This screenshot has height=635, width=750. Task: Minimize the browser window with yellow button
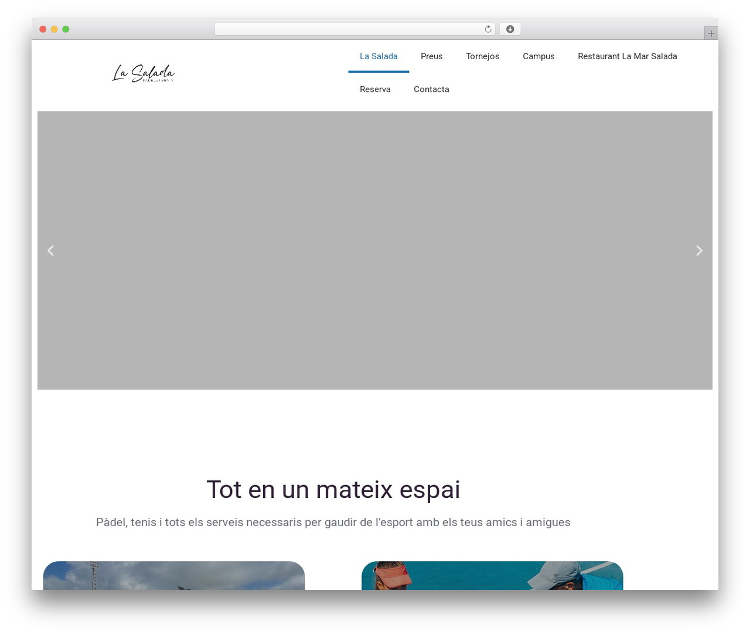click(54, 29)
